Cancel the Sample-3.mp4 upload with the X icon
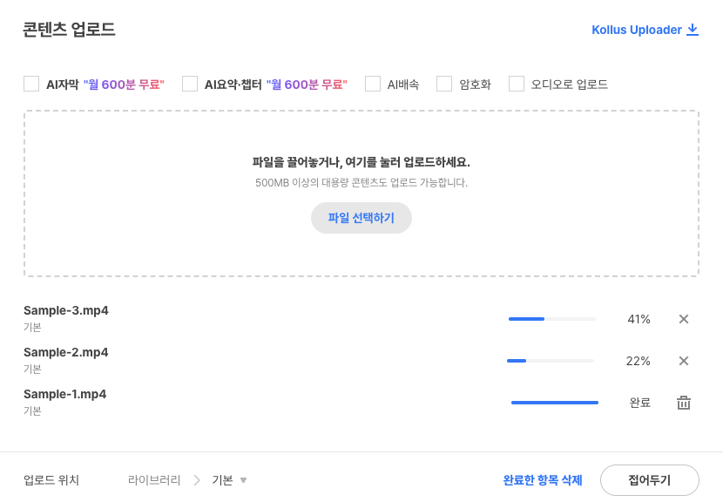The width and height of the screenshot is (723, 502). [x=684, y=319]
